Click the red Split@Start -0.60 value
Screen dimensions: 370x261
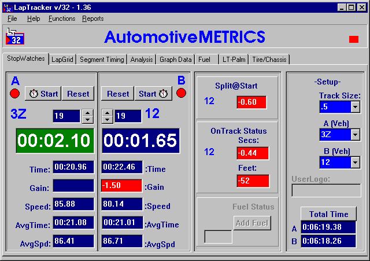coord(251,102)
